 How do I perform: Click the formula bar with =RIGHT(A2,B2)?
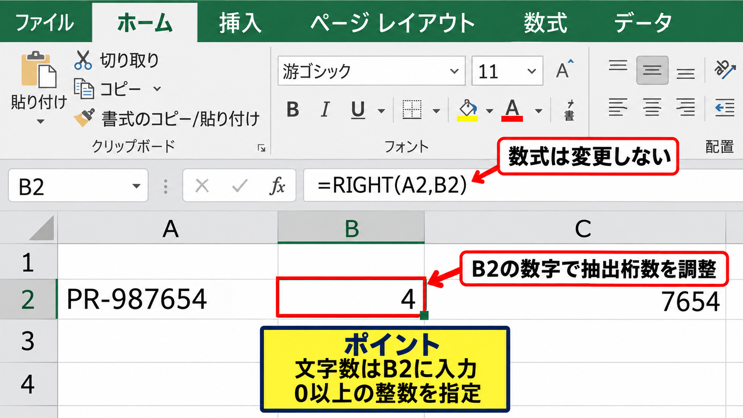(523, 186)
